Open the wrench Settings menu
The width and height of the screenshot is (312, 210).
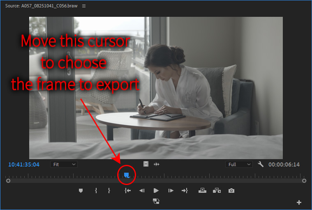261,164
